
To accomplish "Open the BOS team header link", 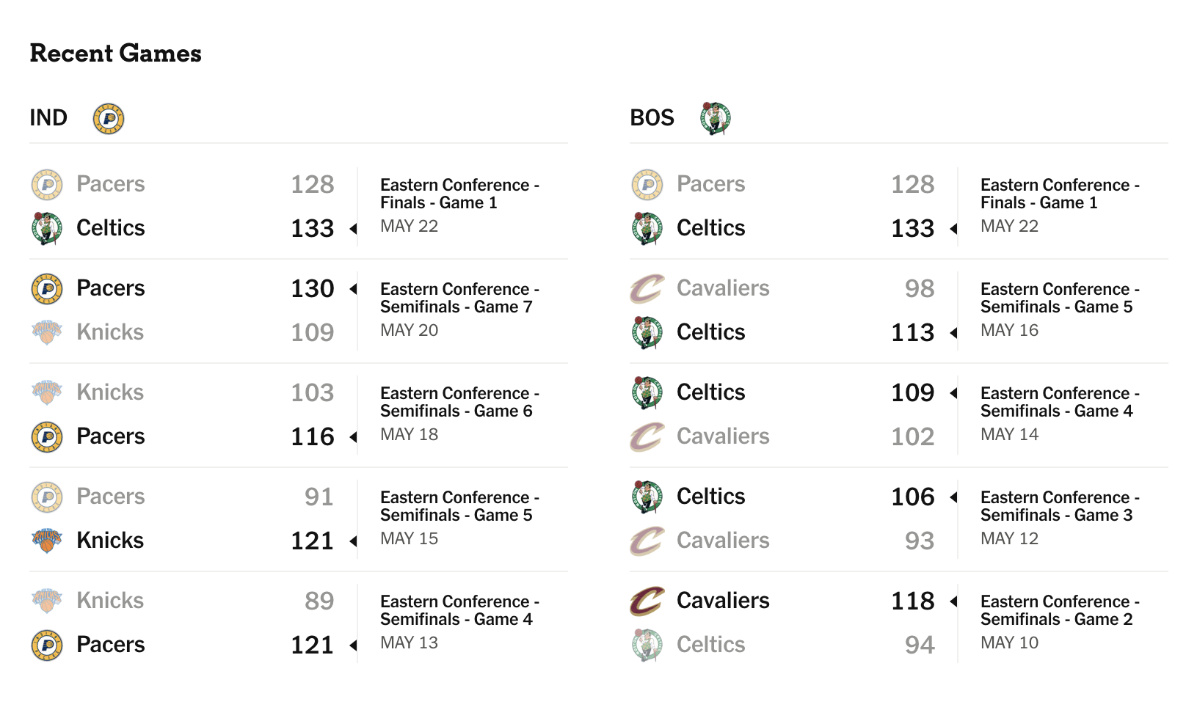I will point(652,118).
